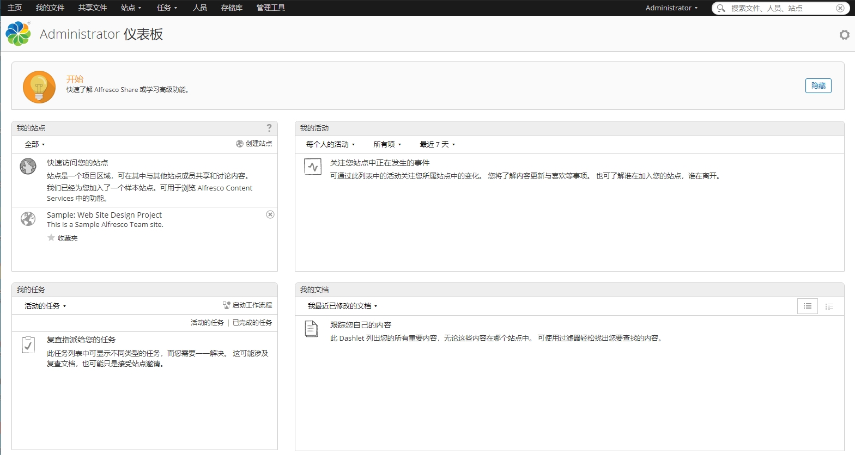Toggle favorite star for Sample site
This screenshot has height=455, width=855.
[51, 238]
